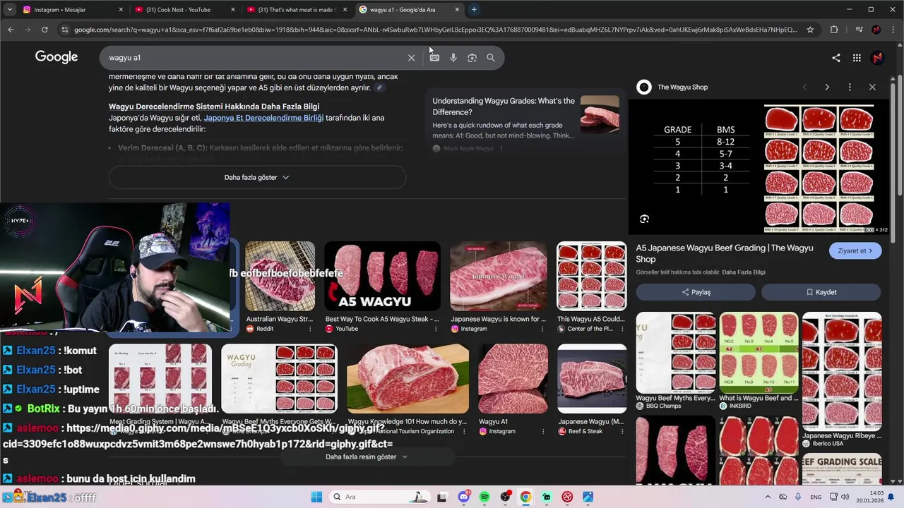Open a new Chrome tab
This screenshot has height=508, width=904.
coord(474,10)
